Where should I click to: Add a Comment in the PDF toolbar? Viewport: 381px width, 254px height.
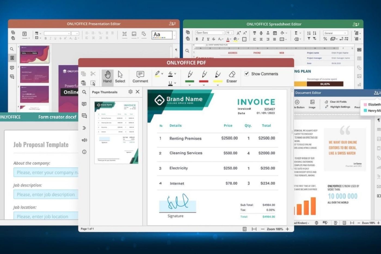click(140, 77)
